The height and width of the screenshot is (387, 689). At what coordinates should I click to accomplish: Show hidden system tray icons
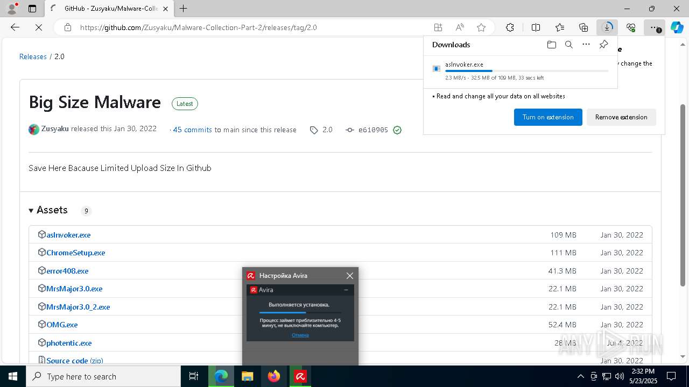pyautogui.click(x=580, y=376)
